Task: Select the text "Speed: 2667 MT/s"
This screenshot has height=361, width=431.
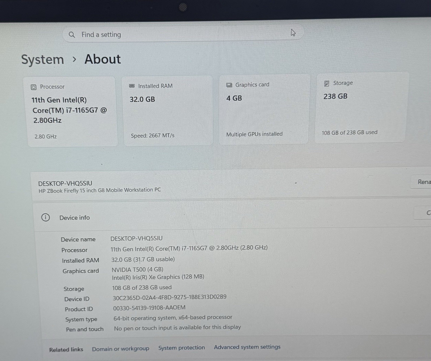Action: (153, 136)
